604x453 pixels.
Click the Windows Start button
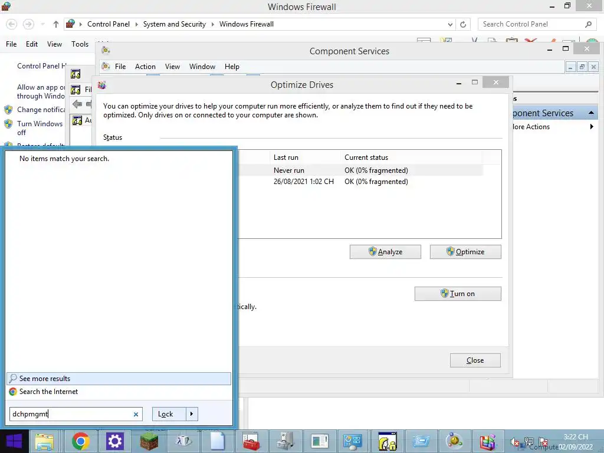click(x=14, y=441)
